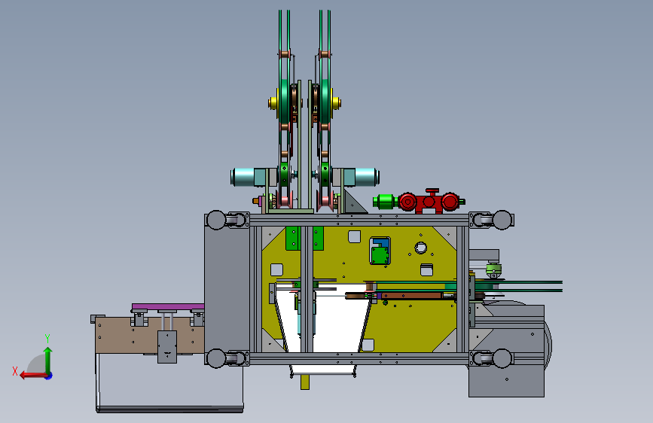Select the bottom-right round frame corner roller
This screenshot has width=653, height=423.
(502, 358)
